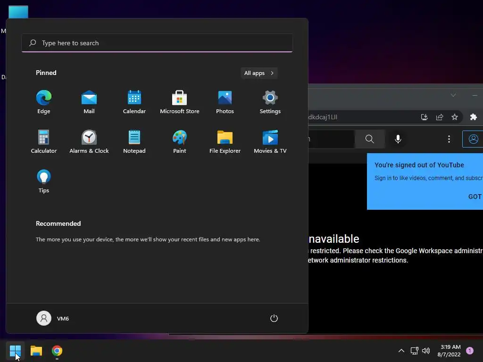Image resolution: width=483 pixels, height=362 pixels.
Task: Launch Movies & TV app
Action: (270, 141)
